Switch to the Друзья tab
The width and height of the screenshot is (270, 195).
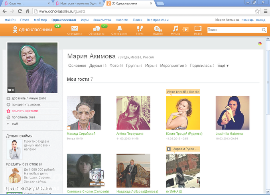point(96,66)
